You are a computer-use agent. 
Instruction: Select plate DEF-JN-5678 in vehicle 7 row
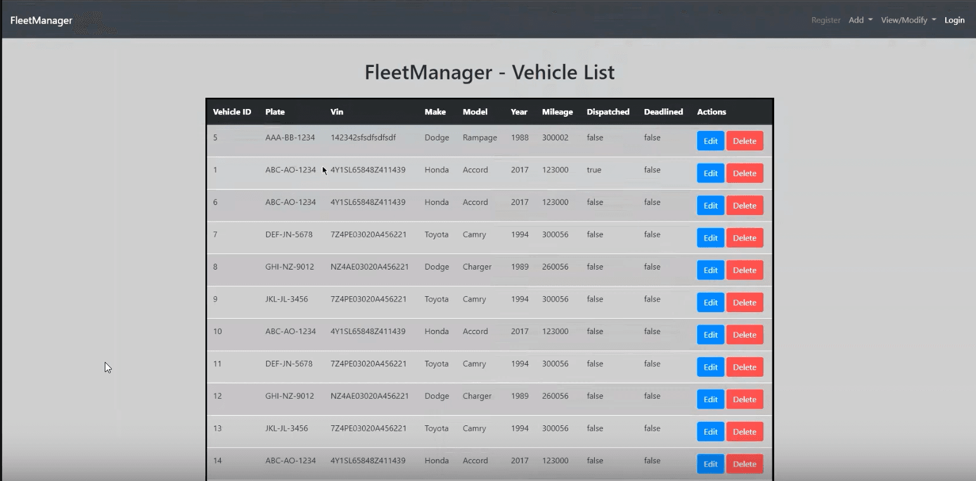289,235
